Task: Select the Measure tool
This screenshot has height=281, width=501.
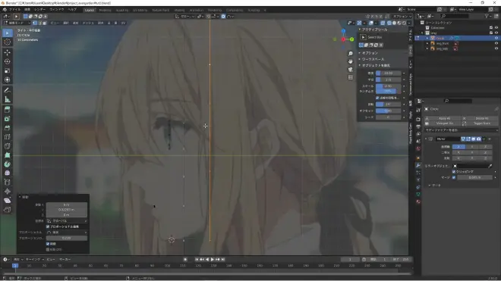Action: 8,100
